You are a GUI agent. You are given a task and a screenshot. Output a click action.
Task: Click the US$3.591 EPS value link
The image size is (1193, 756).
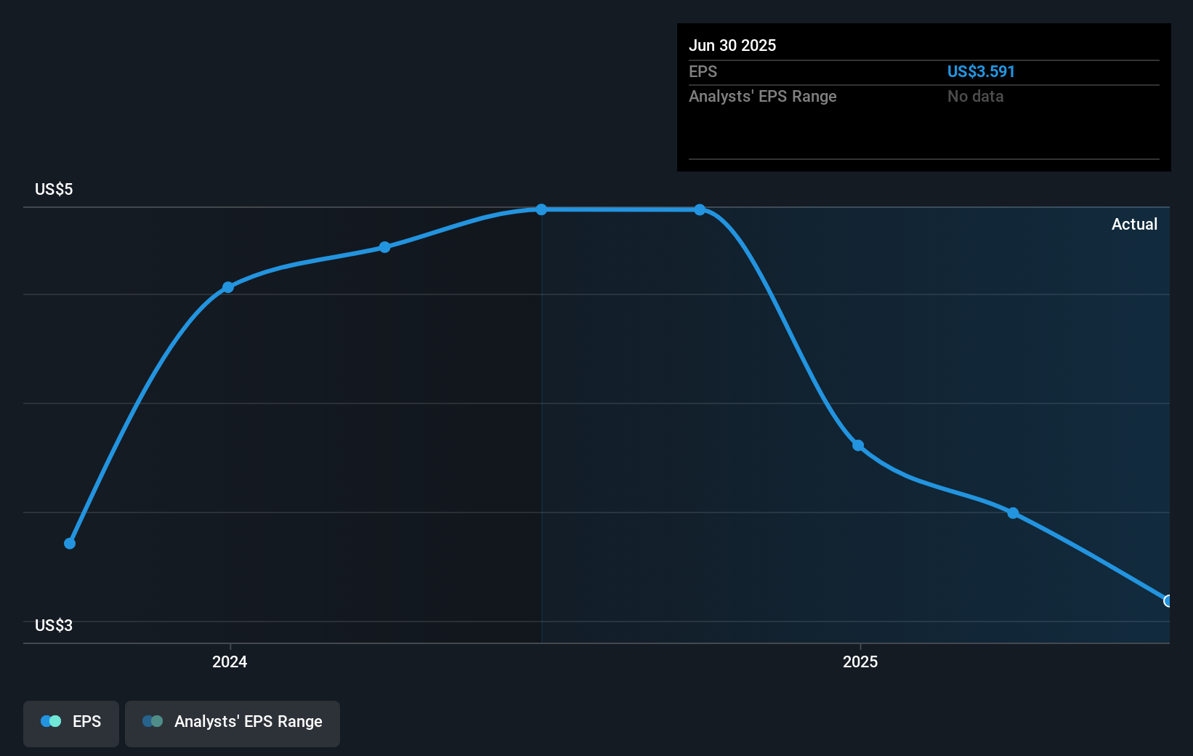point(981,71)
